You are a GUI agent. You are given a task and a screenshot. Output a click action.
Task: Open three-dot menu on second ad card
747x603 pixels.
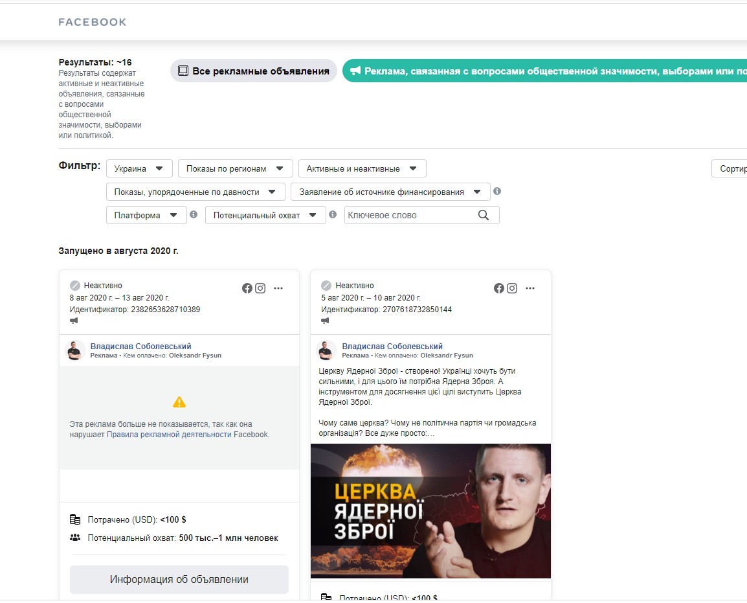[x=530, y=288]
